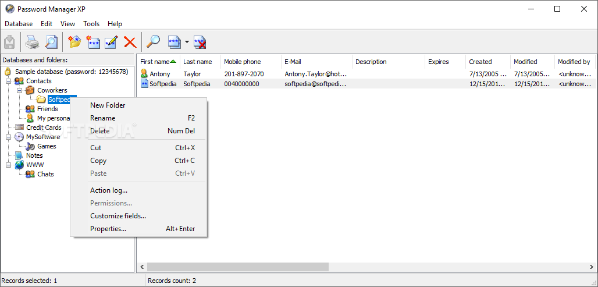Sort by the Mobile phone column header
598x287 pixels.
[x=251, y=62]
